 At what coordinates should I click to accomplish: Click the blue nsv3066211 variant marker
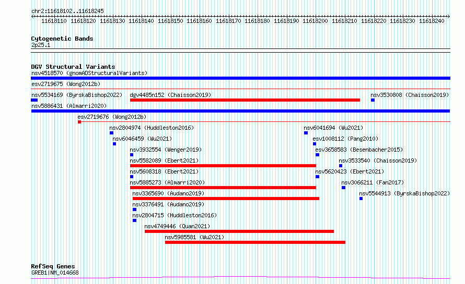(343, 188)
